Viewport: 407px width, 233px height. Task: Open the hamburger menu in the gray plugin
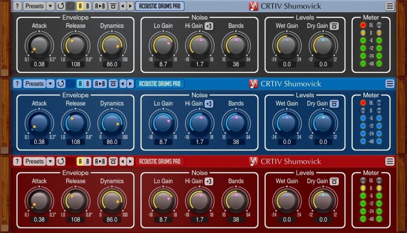(x=390, y=6)
